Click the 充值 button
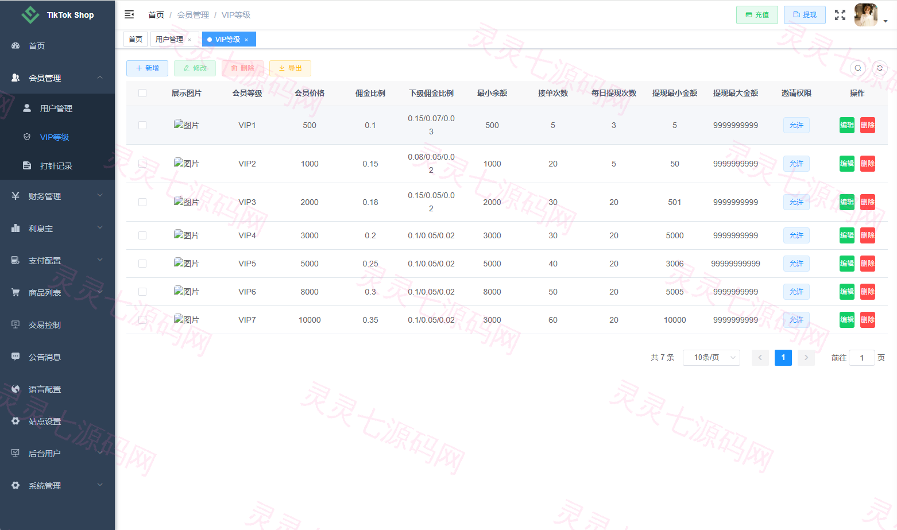 tap(757, 15)
